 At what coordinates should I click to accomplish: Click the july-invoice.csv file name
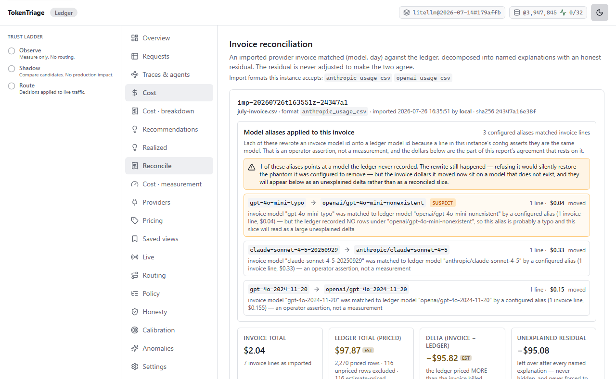pos(257,111)
